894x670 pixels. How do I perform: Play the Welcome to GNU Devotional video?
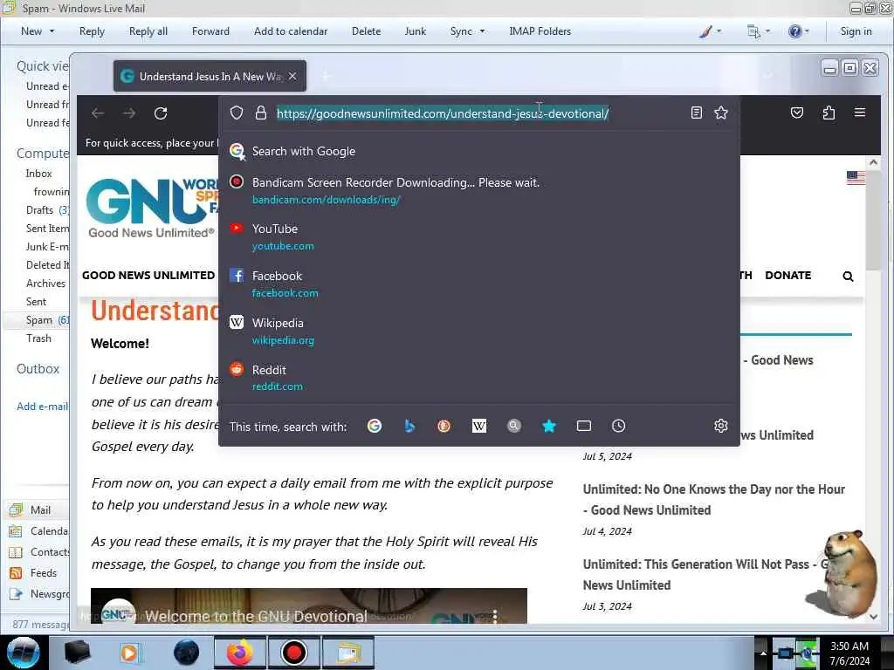(308, 606)
